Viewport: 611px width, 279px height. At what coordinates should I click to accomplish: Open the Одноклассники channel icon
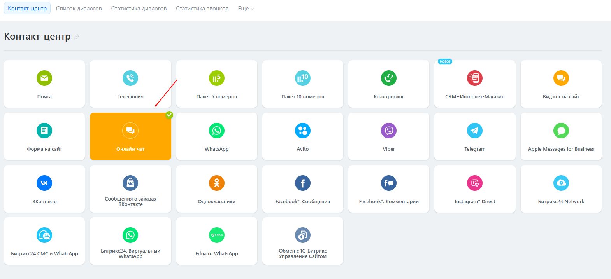216,183
